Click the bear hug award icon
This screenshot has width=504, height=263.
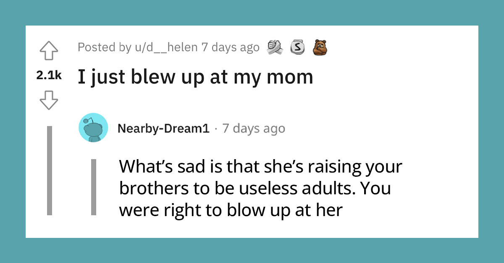coord(320,47)
